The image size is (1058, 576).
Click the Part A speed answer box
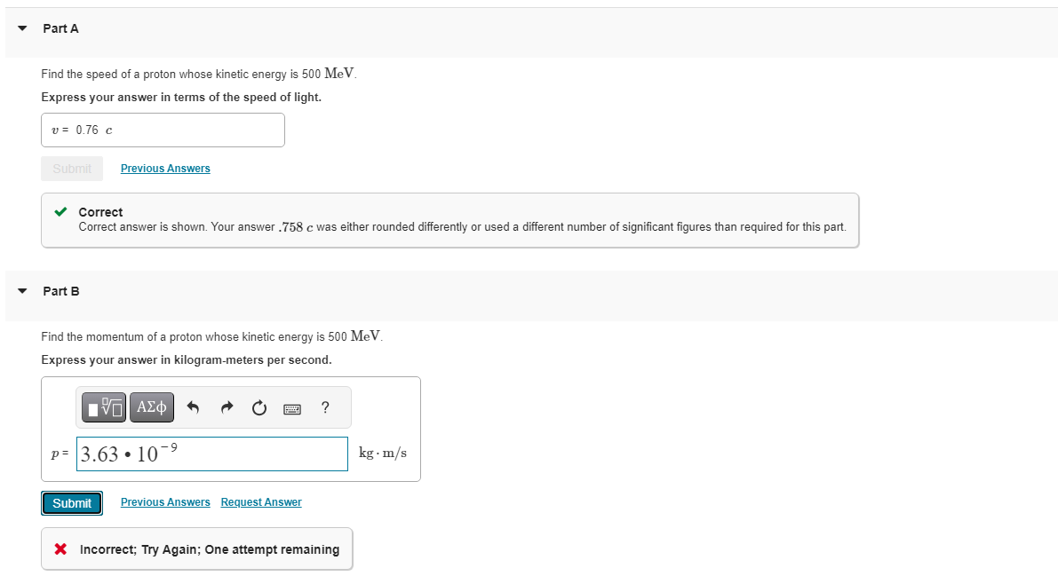[x=163, y=130]
